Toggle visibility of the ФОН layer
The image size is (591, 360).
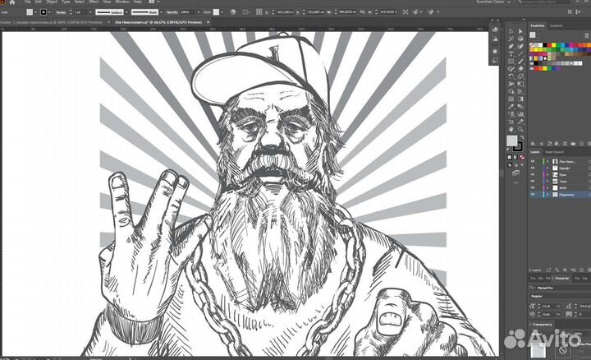532,187
